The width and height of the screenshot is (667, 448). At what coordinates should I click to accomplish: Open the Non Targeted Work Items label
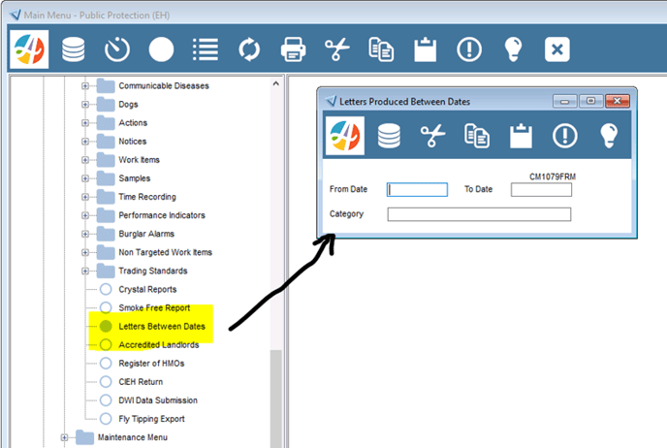166,252
